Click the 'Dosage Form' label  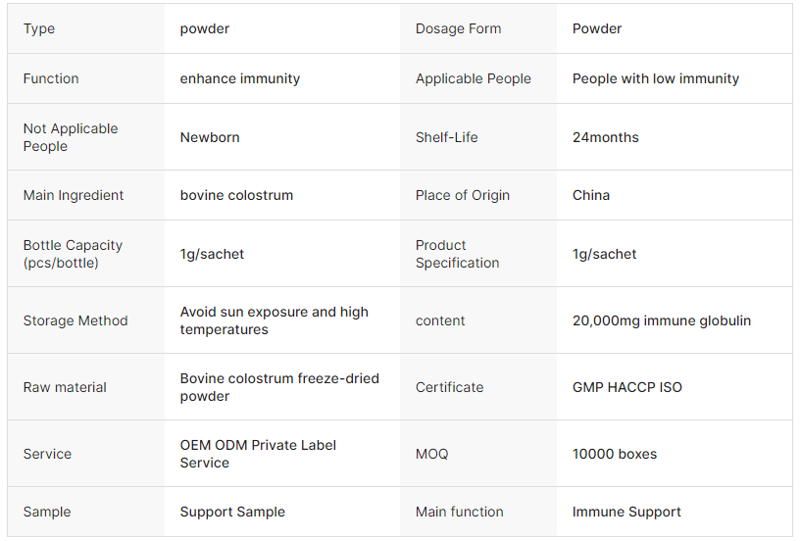(458, 29)
